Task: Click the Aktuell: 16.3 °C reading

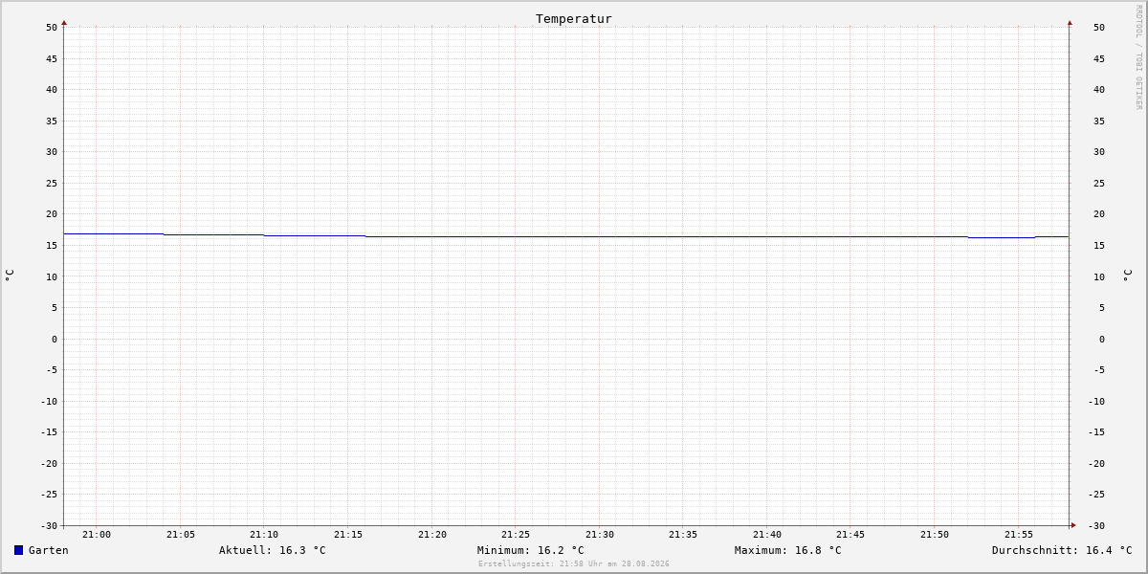Action: coord(273,550)
